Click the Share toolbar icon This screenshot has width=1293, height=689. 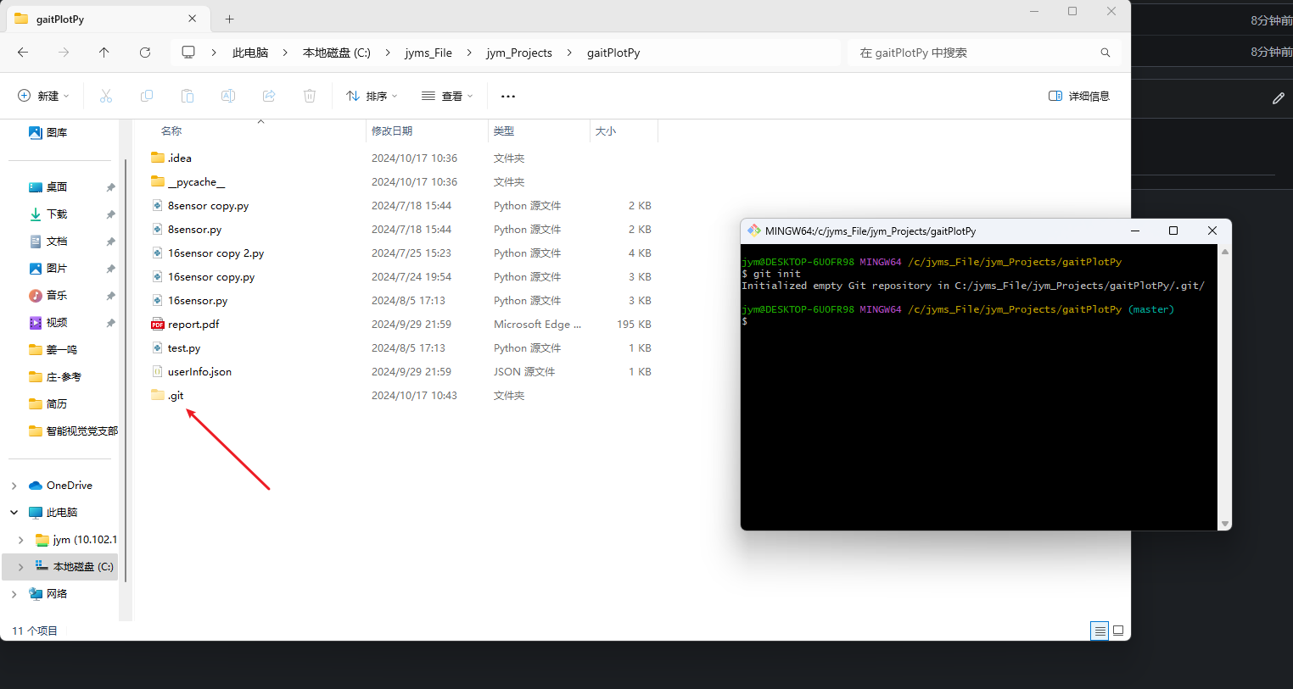click(x=269, y=96)
